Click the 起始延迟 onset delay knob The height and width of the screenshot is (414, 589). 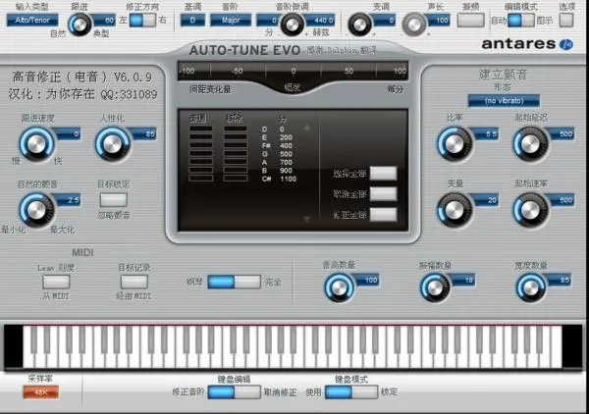[x=530, y=144]
